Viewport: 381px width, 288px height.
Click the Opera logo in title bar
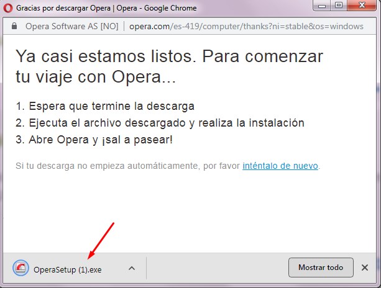point(8,8)
